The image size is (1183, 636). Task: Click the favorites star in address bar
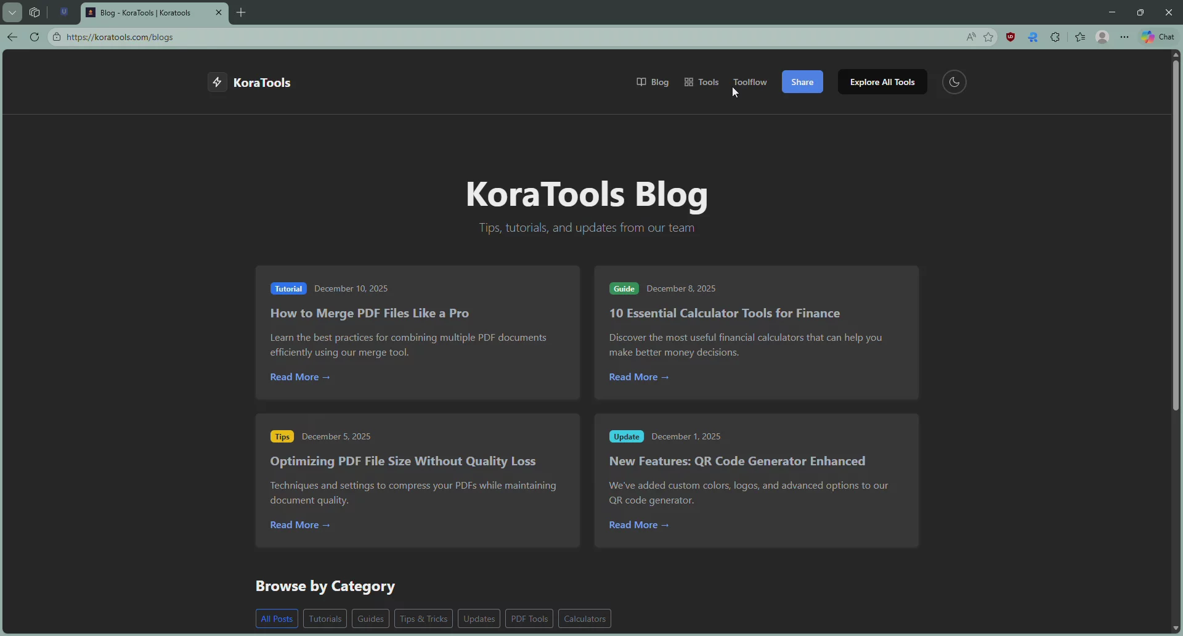tap(989, 37)
